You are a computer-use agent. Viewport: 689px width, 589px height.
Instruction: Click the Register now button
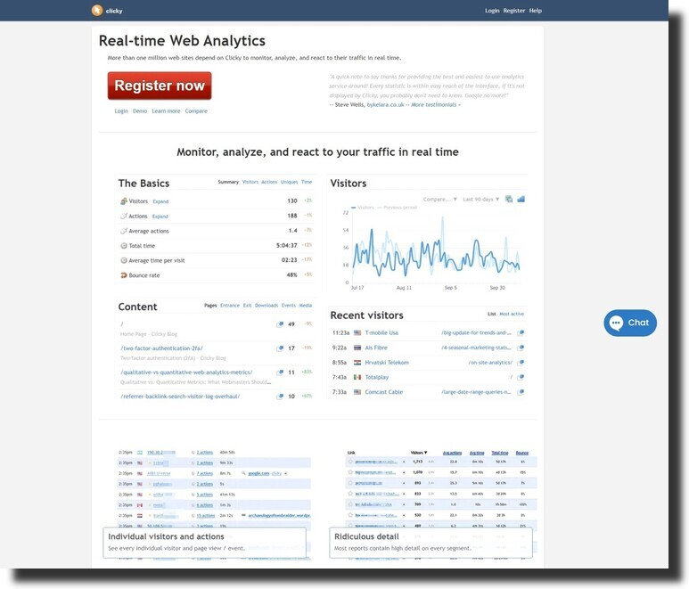tap(160, 86)
